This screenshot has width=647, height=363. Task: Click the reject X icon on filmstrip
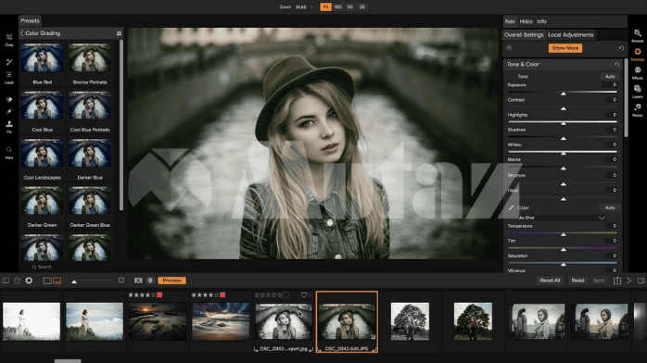[x=311, y=294]
